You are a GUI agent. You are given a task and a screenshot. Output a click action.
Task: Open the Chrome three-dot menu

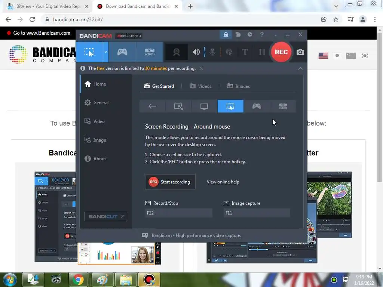tap(375, 19)
